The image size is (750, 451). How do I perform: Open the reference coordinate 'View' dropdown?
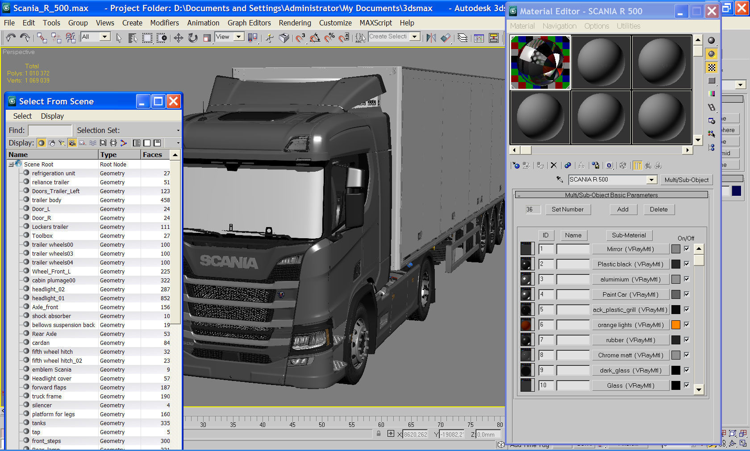(x=239, y=37)
